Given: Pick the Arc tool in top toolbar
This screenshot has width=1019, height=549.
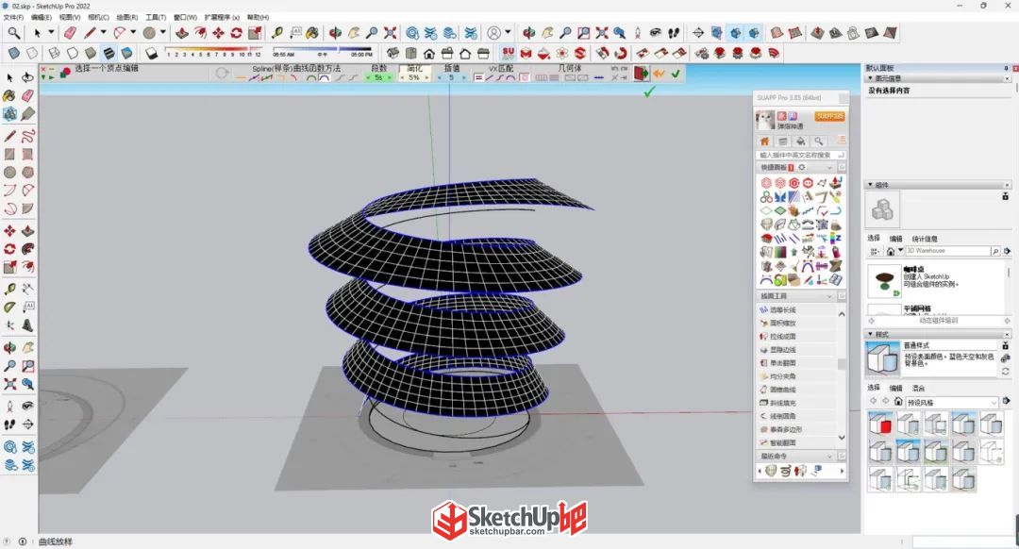Looking at the screenshot, I should [x=120, y=32].
